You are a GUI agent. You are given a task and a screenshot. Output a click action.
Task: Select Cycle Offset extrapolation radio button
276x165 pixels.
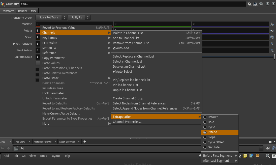[205, 142]
